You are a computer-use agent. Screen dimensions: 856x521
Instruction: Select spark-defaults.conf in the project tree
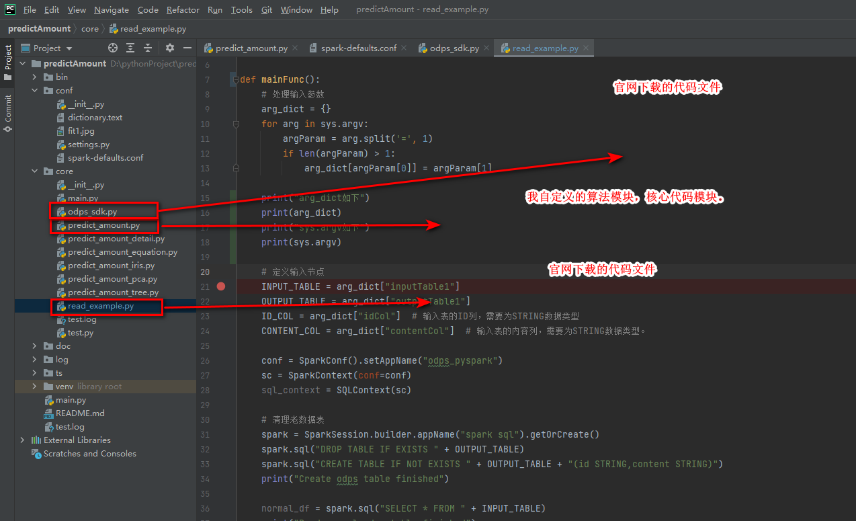tap(105, 157)
